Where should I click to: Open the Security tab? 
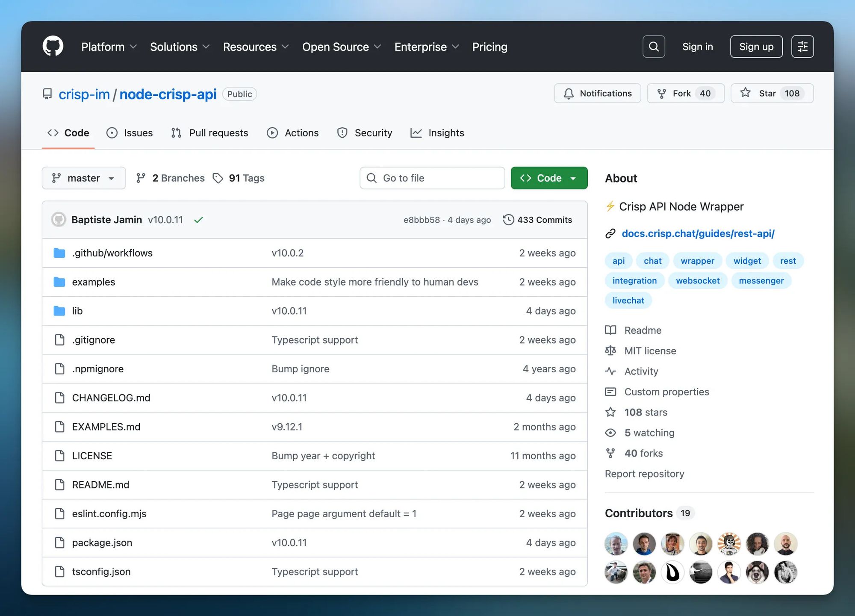click(x=365, y=133)
